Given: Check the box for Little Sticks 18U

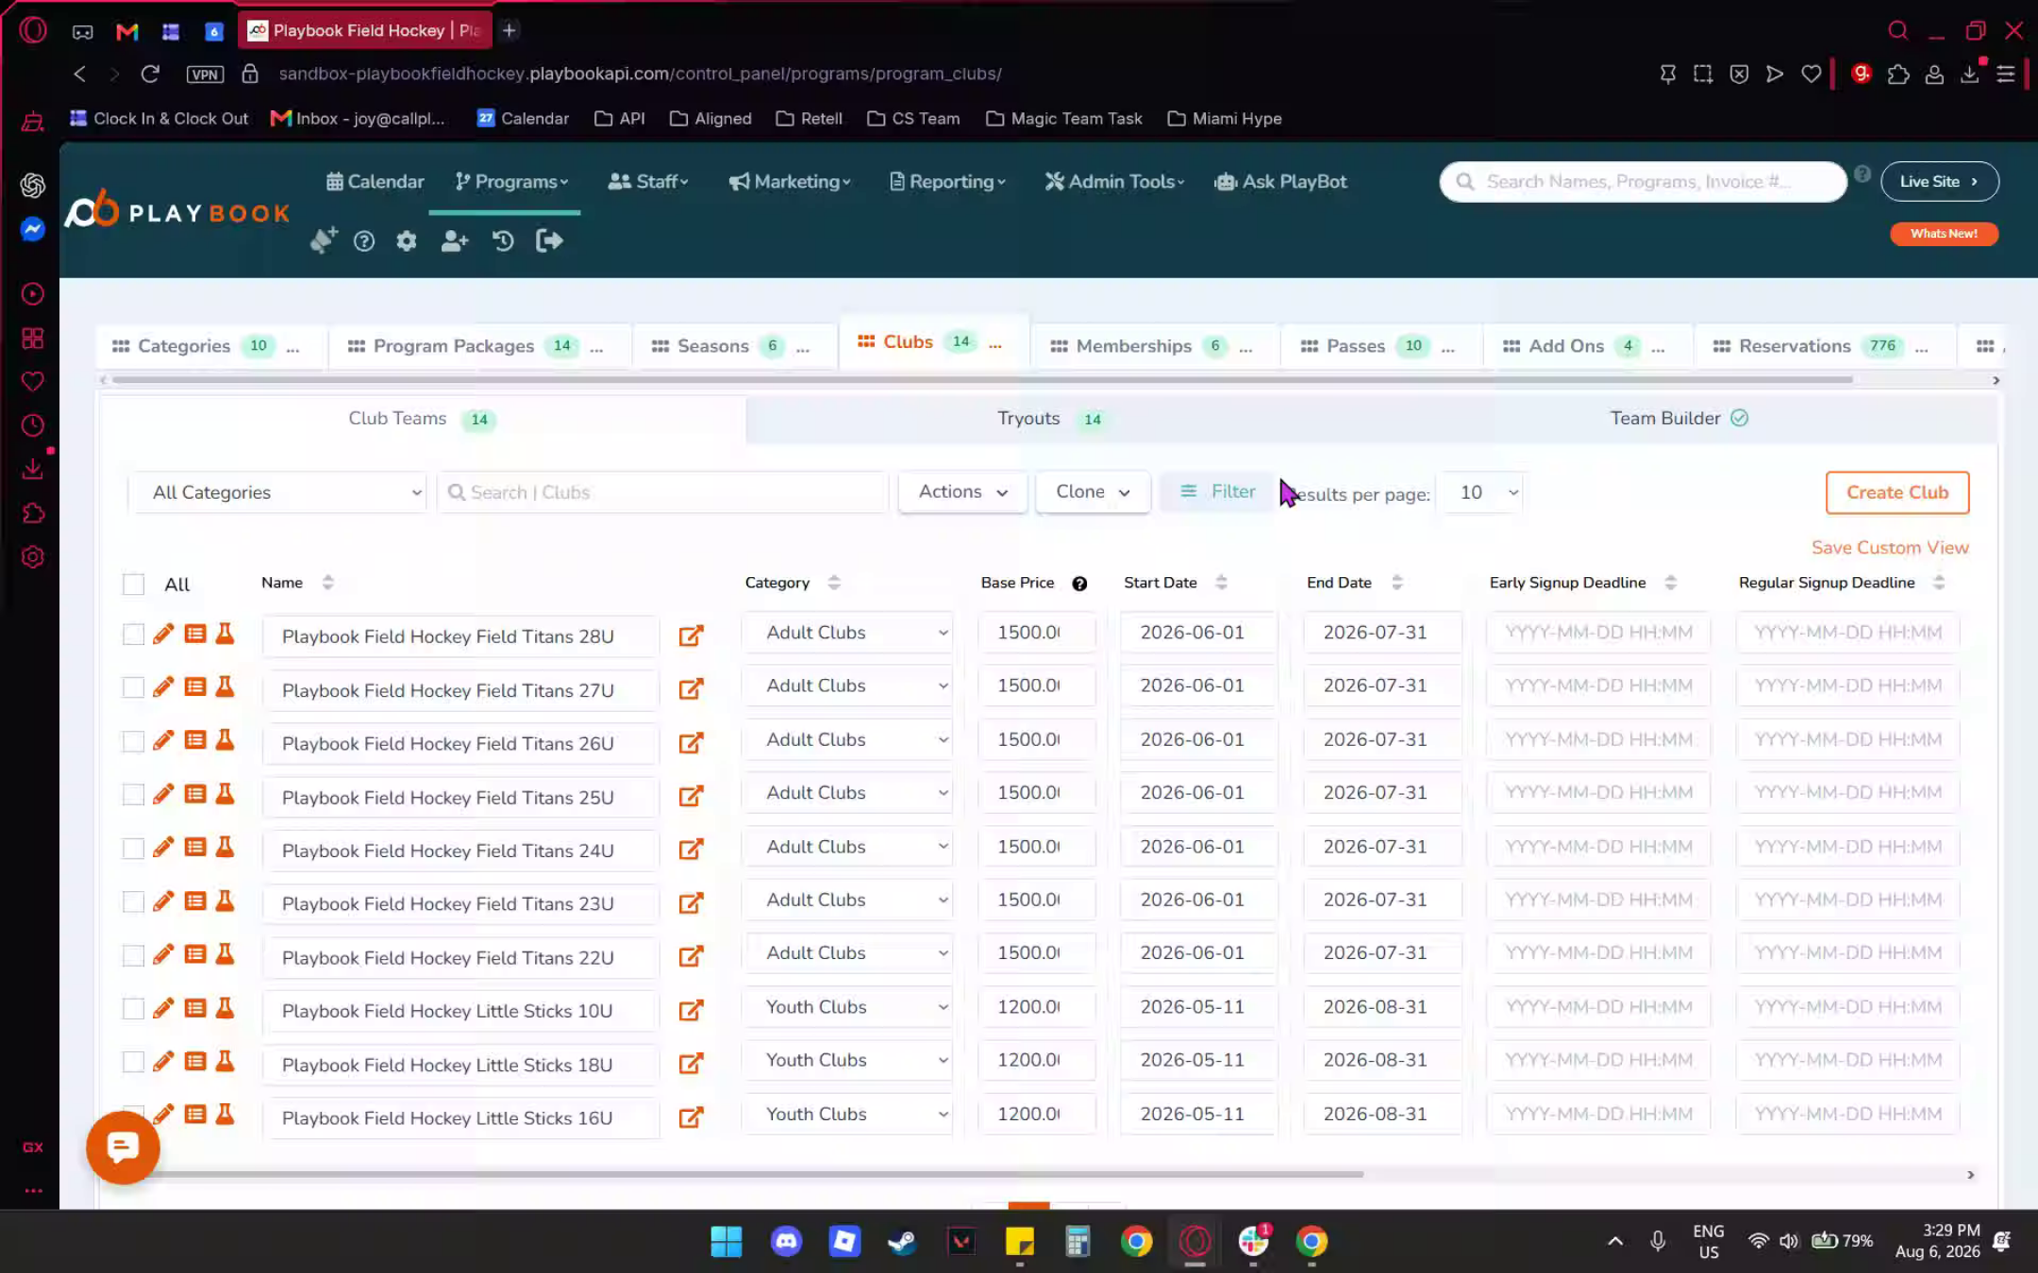Looking at the screenshot, I should (x=133, y=1062).
